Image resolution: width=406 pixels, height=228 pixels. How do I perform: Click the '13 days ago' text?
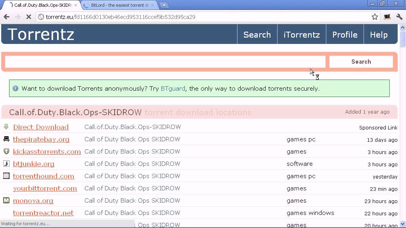point(382,140)
